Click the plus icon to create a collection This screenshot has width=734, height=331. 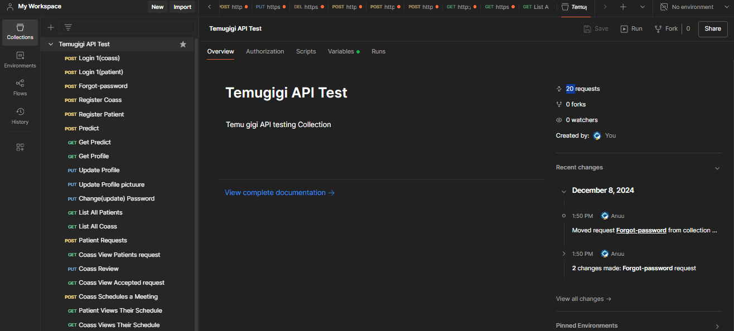click(51, 27)
